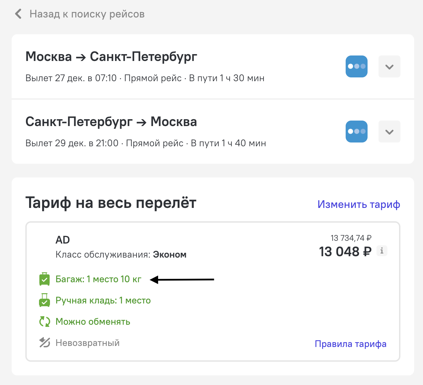This screenshot has height=385, width=423.
Task: Click "Невозвратный" label
Action: (88, 343)
